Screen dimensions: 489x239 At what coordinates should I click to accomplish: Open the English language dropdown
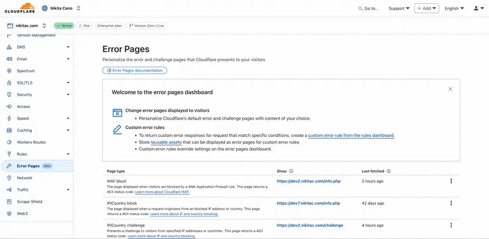[454, 9]
